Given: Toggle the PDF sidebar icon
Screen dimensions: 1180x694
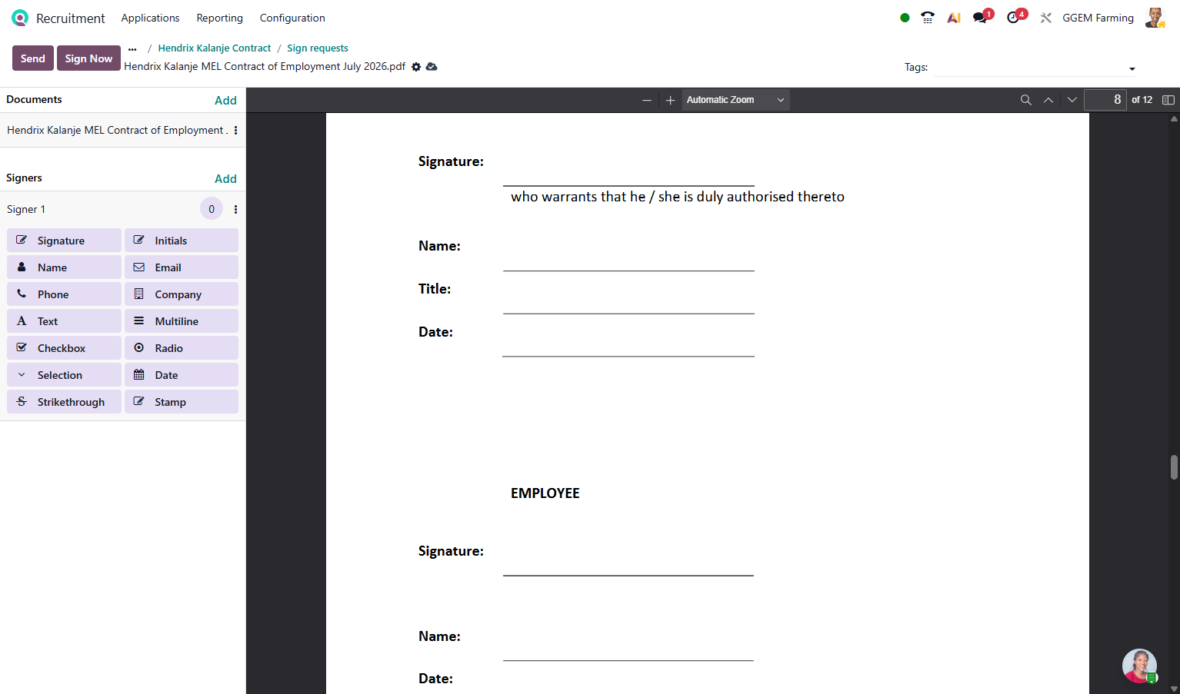Looking at the screenshot, I should click(x=1168, y=100).
